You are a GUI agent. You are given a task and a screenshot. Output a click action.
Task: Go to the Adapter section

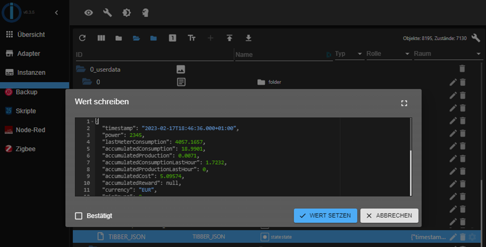[23, 54]
